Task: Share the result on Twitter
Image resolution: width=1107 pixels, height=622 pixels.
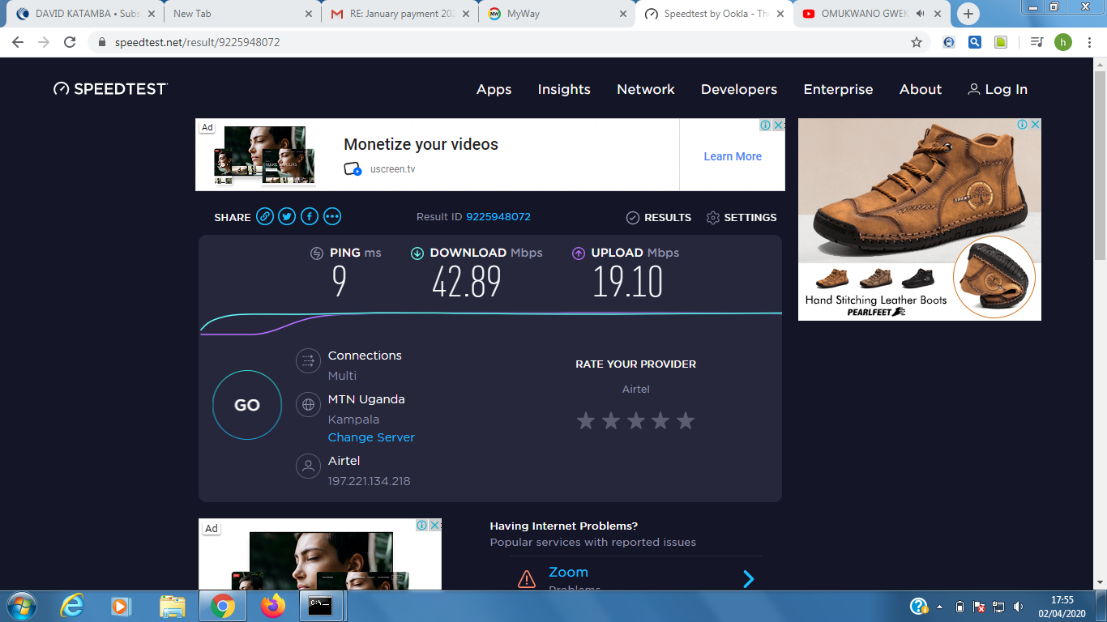Action: [x=287, y=216]
